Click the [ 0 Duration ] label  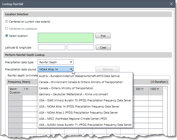click(159, 82)
